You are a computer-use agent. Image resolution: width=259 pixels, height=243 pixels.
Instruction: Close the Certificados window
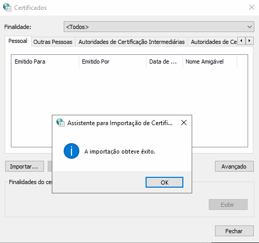tap(252, 7)
